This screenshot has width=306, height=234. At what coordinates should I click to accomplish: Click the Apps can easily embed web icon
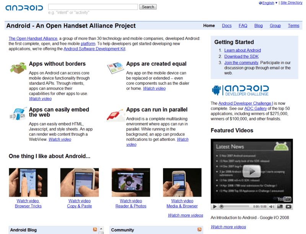tap(18, 114)
